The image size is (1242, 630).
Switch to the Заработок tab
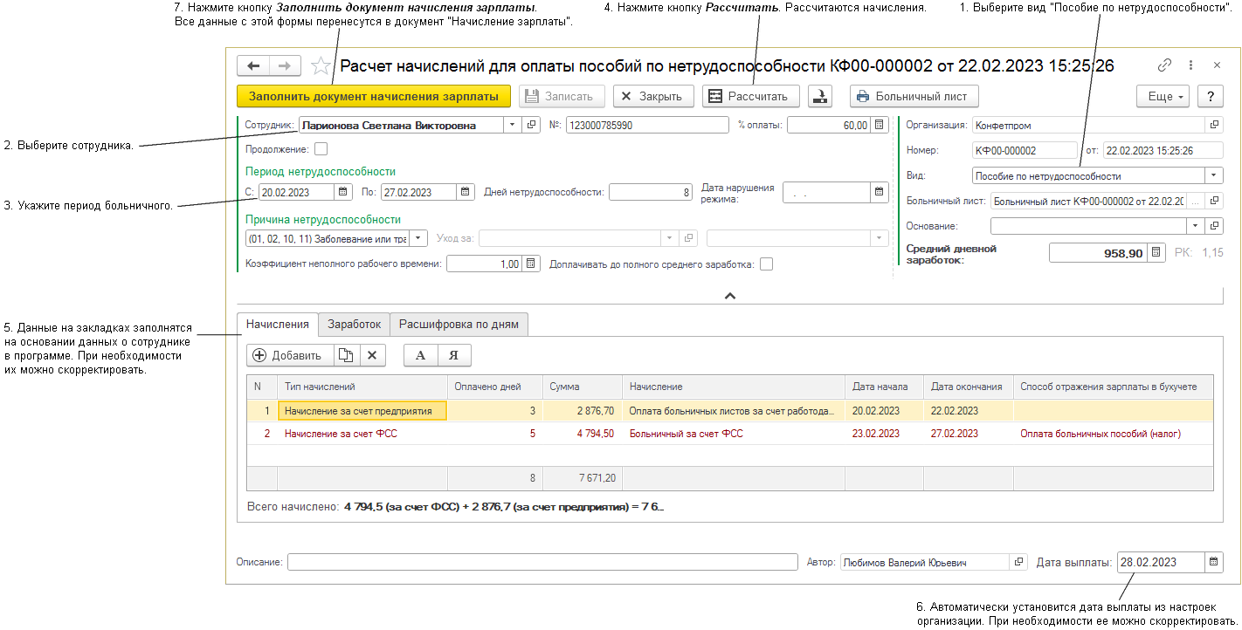354,325
